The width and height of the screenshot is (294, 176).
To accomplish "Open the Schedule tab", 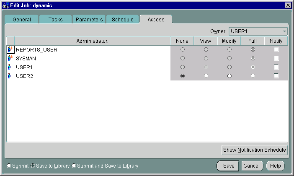I will tap(122, 20).
